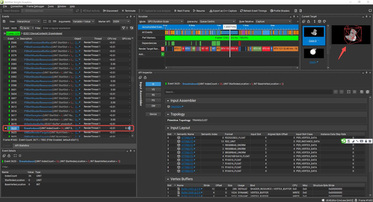
Task: Collapse the Input Layout section
Action: click(x=168, y=128)
